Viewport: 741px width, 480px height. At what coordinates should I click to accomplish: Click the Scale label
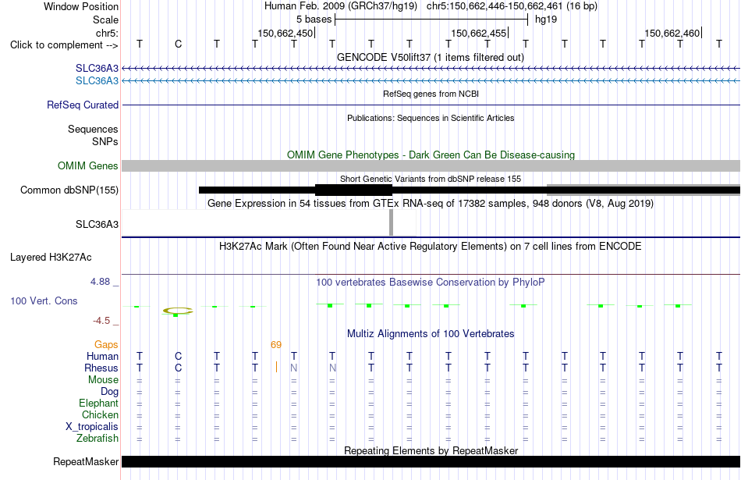pos(105,20)
